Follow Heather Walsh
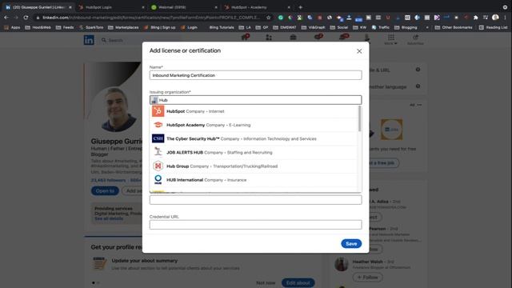The height and width of the screenshot is (288, 512). [x=367, y=278]
